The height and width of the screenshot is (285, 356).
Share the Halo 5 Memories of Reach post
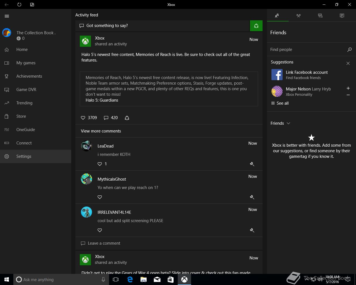coord(127,118)
